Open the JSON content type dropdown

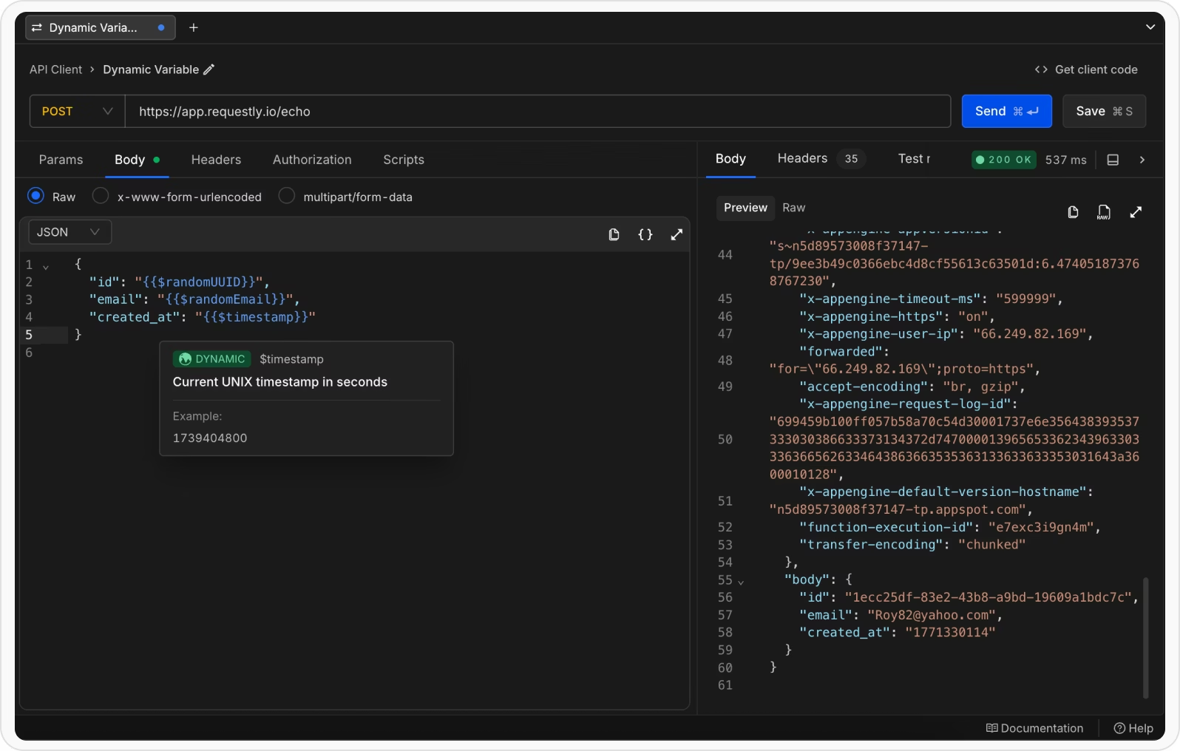(69, 232)
